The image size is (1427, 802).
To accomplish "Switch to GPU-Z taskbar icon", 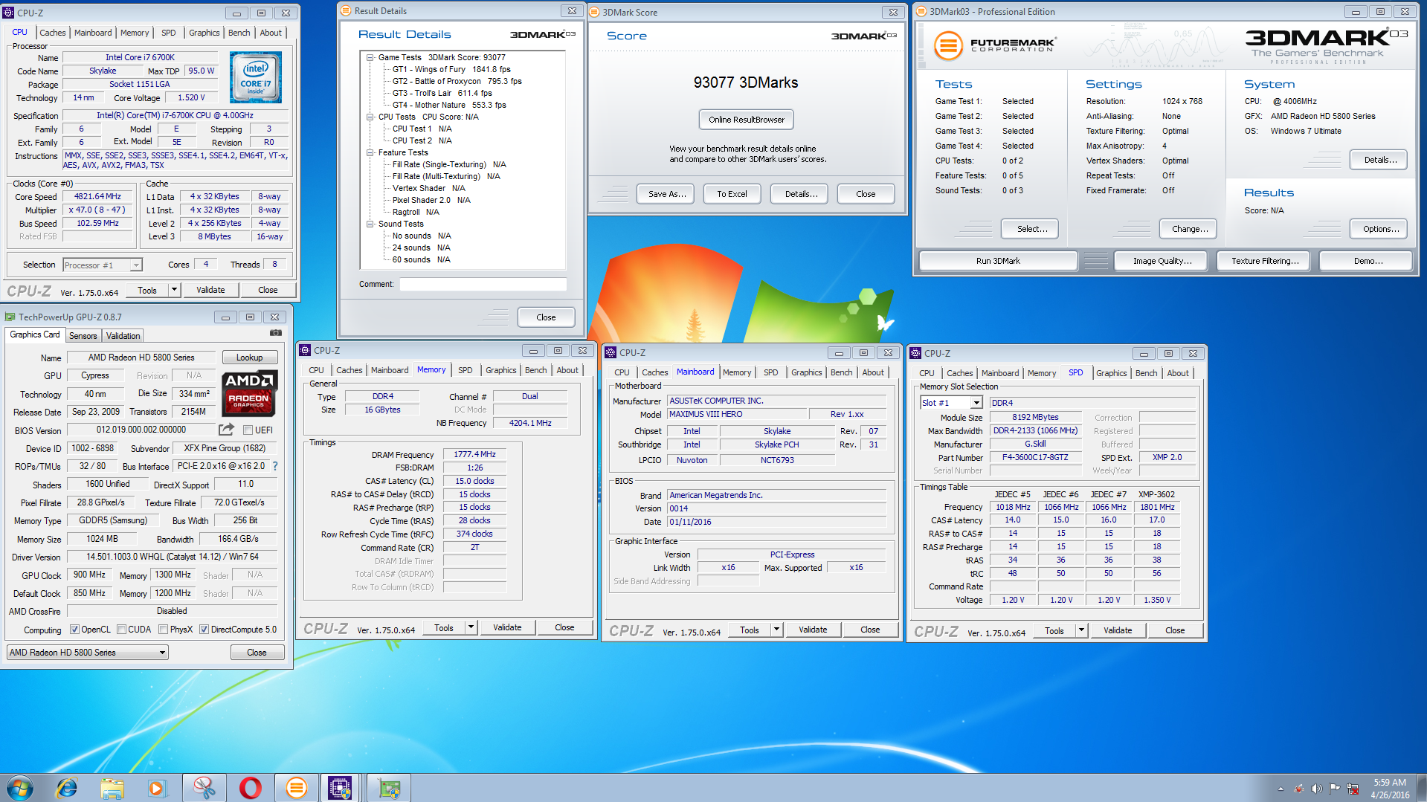I will 389,788.
